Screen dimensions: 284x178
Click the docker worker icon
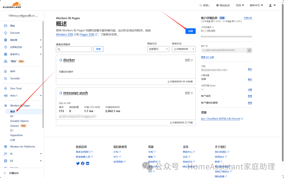(x=61, y=60)
